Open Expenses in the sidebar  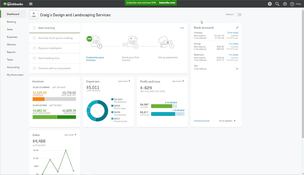pos(12,37)
